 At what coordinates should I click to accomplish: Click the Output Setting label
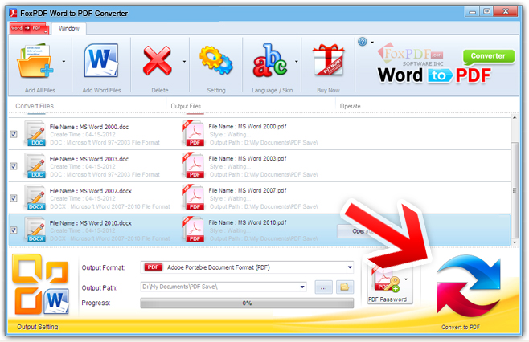pos(38,327)
